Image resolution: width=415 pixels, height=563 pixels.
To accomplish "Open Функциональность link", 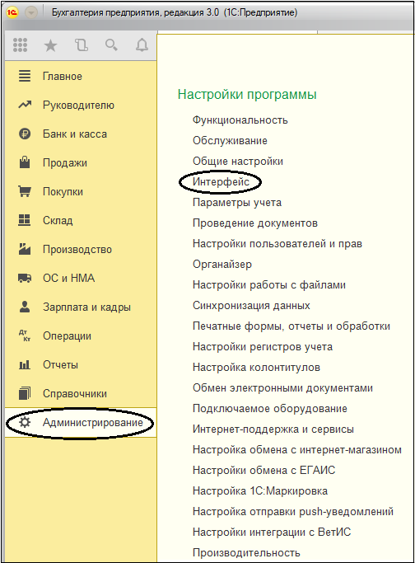I will tap(240, 120).
